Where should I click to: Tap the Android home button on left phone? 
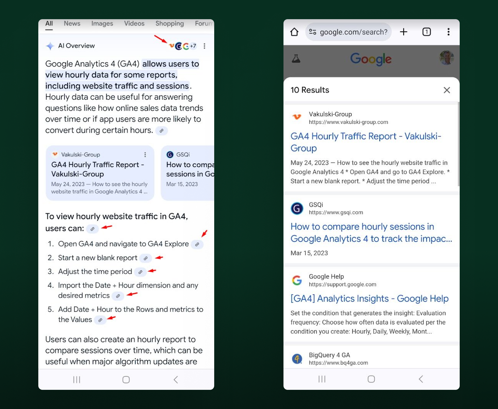(x=126, y=380)
